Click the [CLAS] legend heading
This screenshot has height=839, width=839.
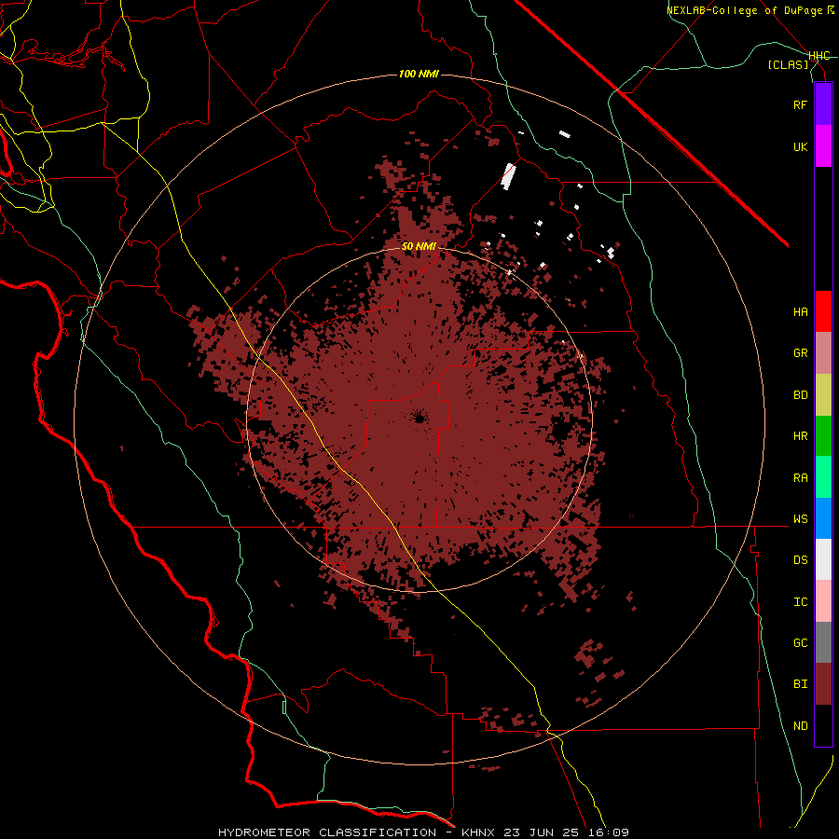pos(788,64)
